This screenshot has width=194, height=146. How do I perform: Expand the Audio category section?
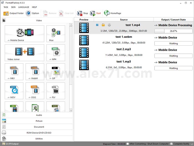[37, 115]
